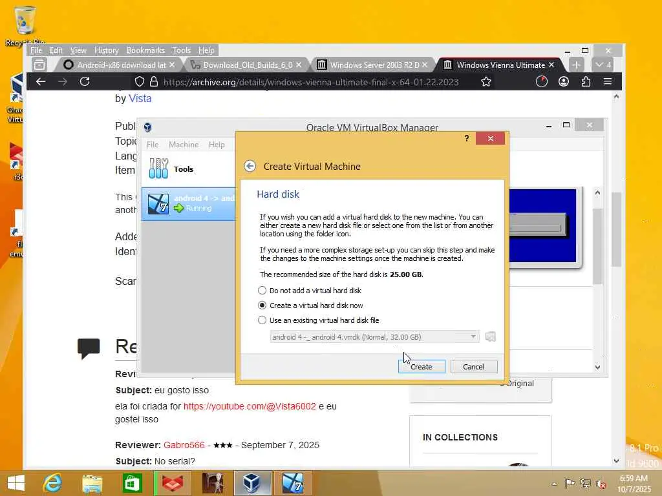Viewport: 662px width, 496px height.
Task: Open the browser View menu
Action: (78, 50)
